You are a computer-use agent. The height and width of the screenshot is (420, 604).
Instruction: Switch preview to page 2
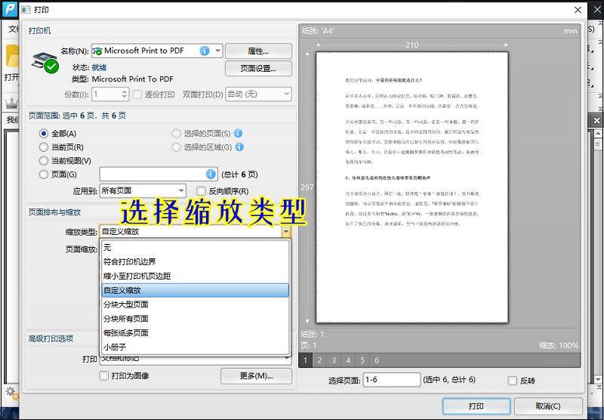tap(319, 360)
